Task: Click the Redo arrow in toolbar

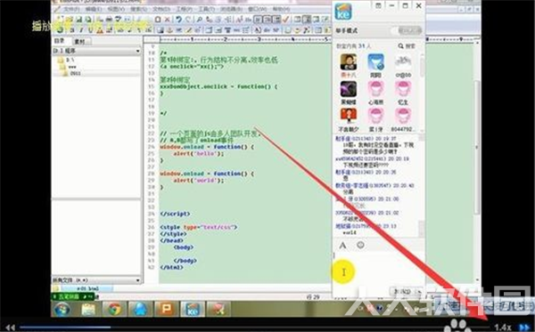Action: click(x=188, y=19)
